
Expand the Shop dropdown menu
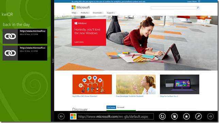coord(74,13)
